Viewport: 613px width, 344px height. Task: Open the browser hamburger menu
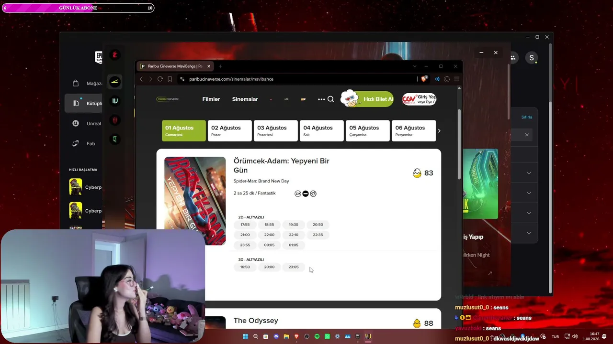click(x=456, y=79)
